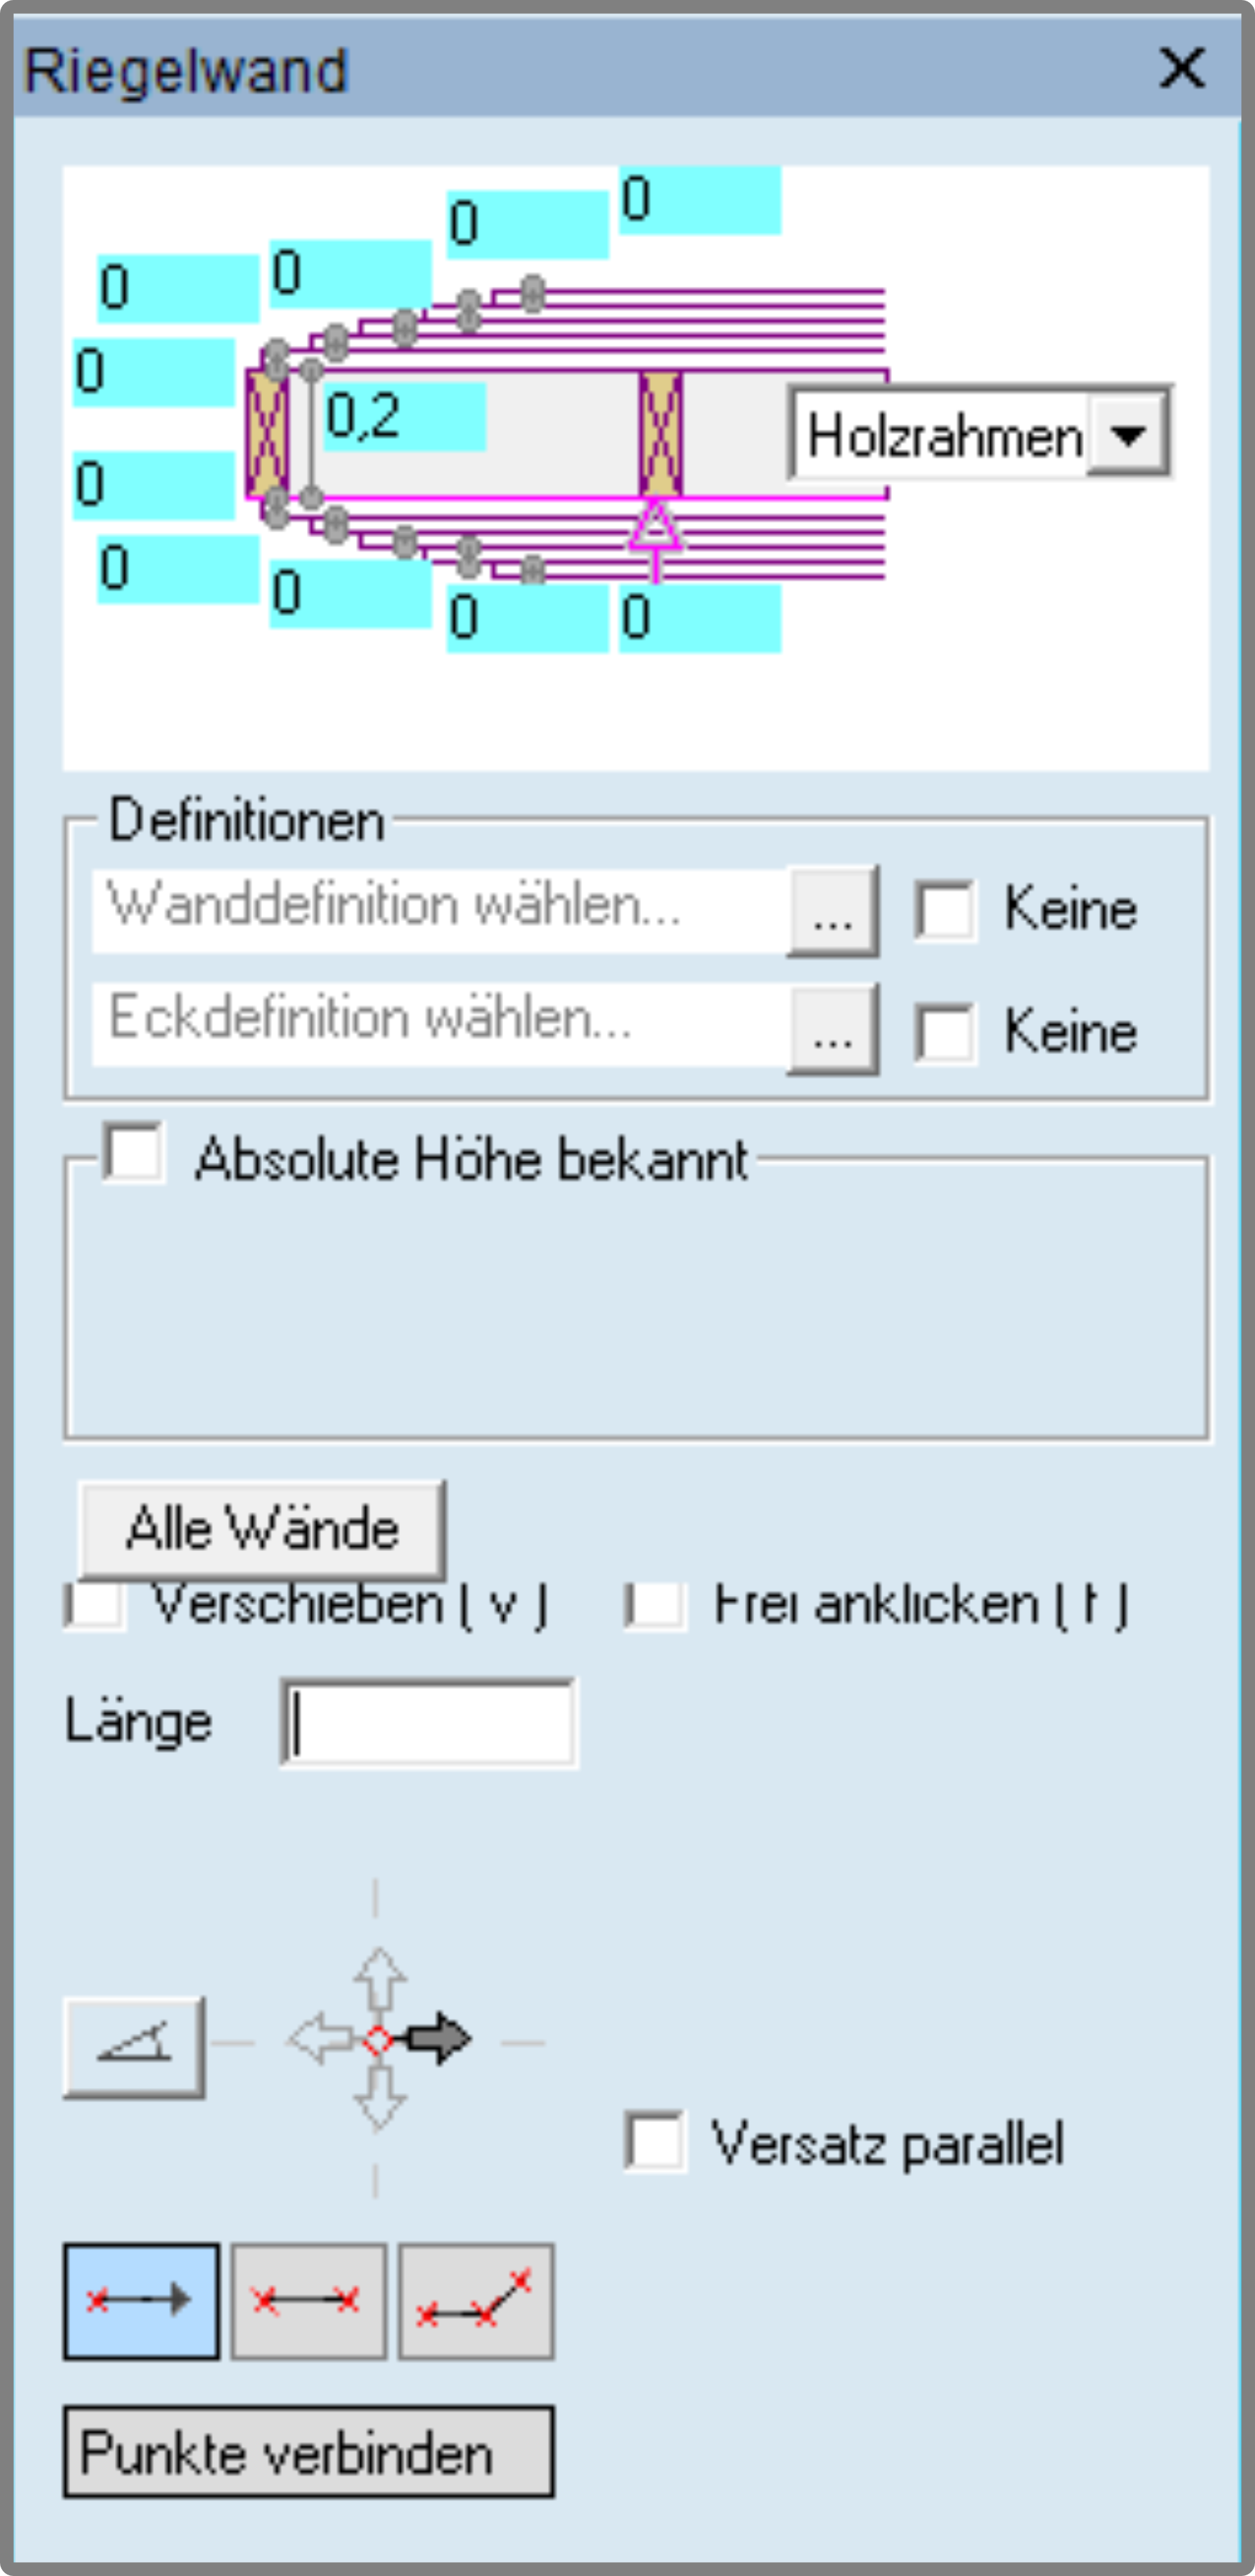The image size is (1255, 2576).
Task: Choose two-point wall input mode
Action: pyautogui.click(x=308, y=2300)
